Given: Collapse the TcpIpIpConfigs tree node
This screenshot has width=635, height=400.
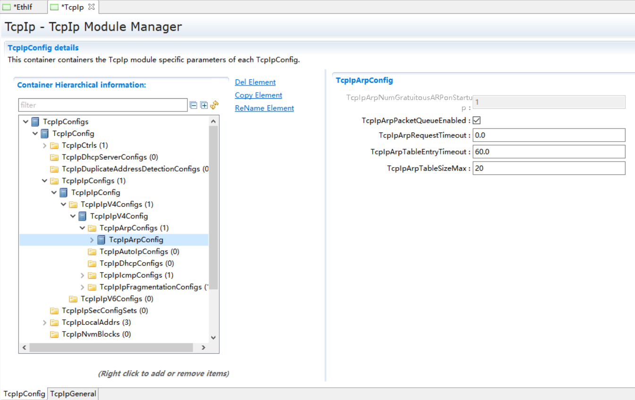Looking at the screenshot, I should tap(45, 181).
